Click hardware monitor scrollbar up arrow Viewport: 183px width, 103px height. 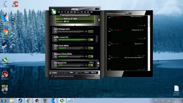point(149,17)
